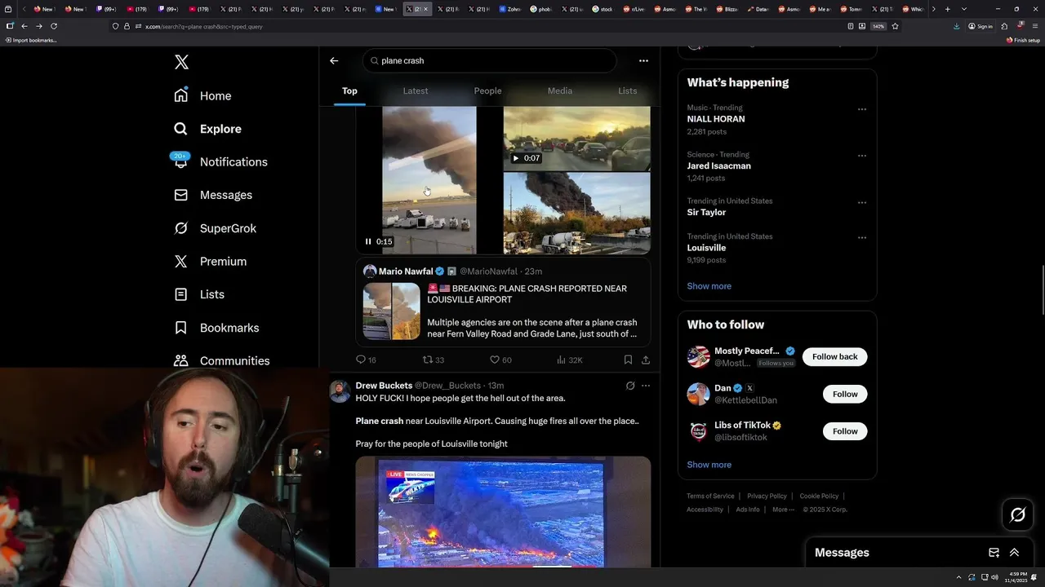The height and width of the screenshot is (587, 1045).
Task: Click browser Sign in button
Action: (981, 26)
